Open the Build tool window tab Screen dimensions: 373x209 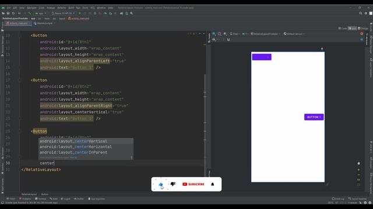tap(54, 199)
